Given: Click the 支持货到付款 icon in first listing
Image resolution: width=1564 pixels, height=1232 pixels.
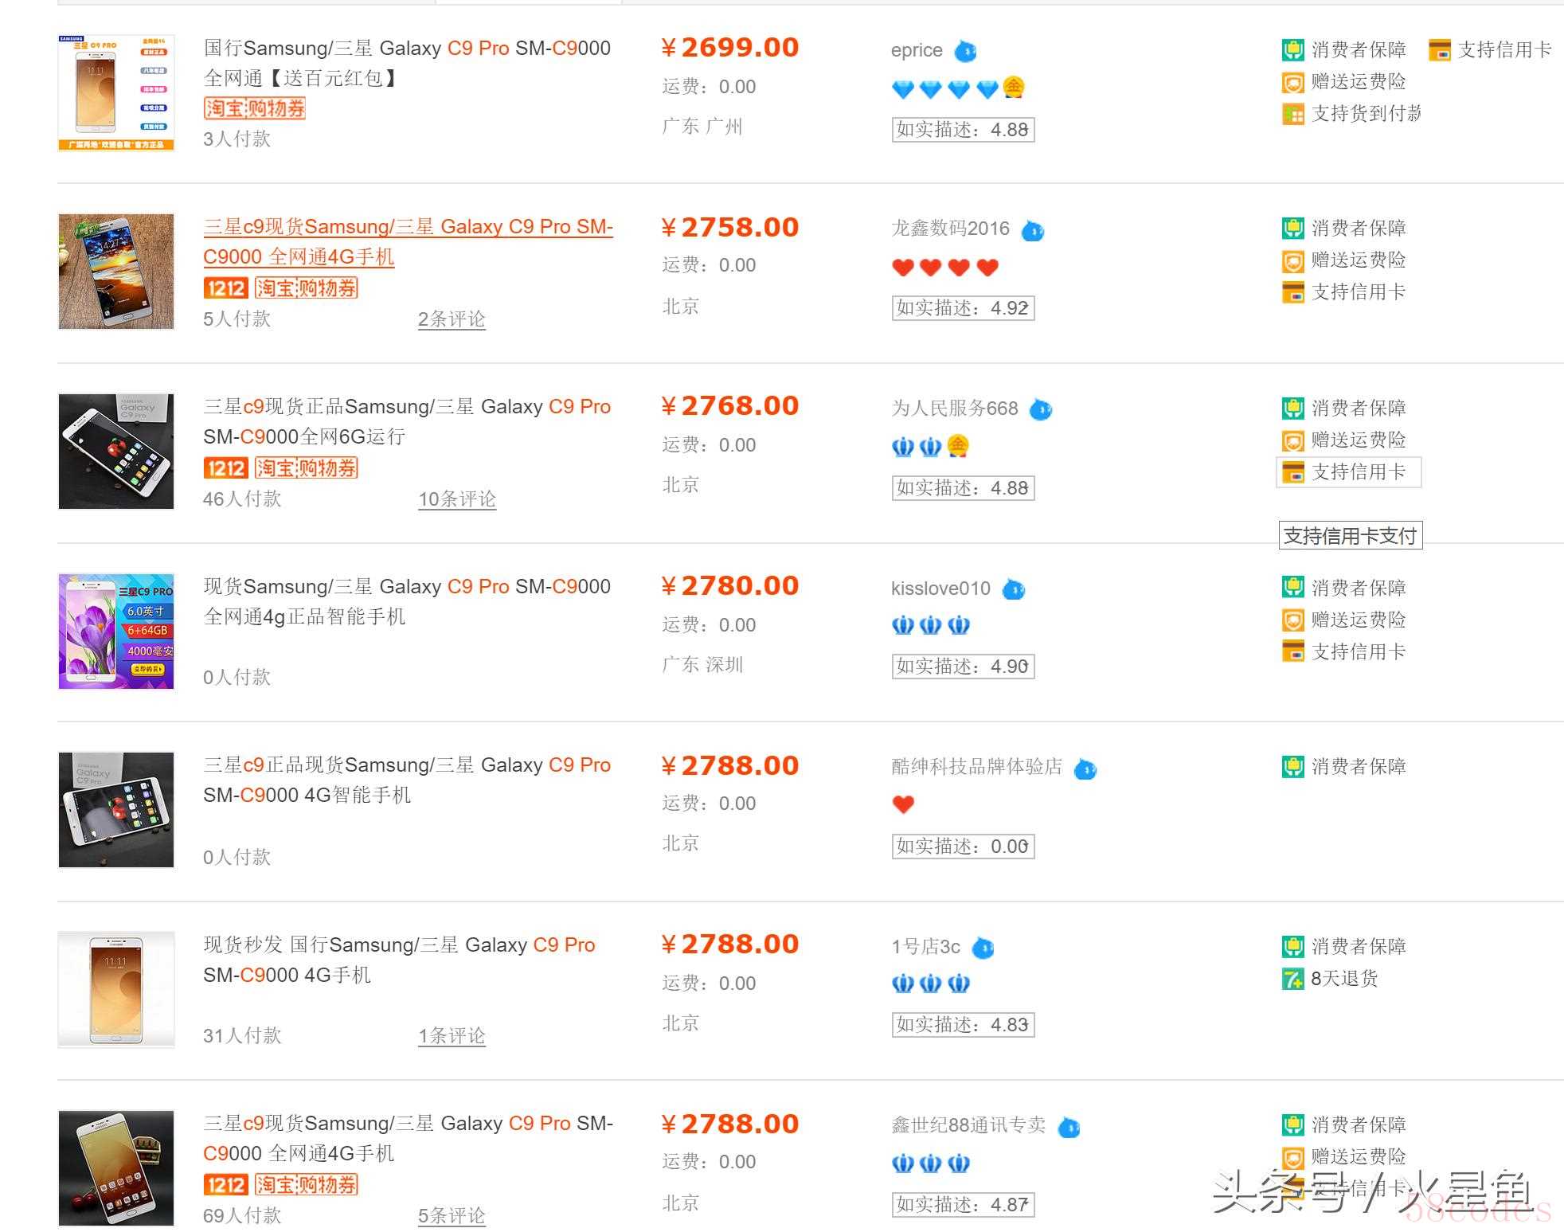Looking at the screenshot, I should [1292, 114].
